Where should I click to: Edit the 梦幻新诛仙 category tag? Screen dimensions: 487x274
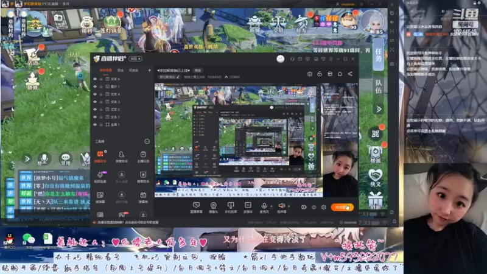[x=169, y=77]
